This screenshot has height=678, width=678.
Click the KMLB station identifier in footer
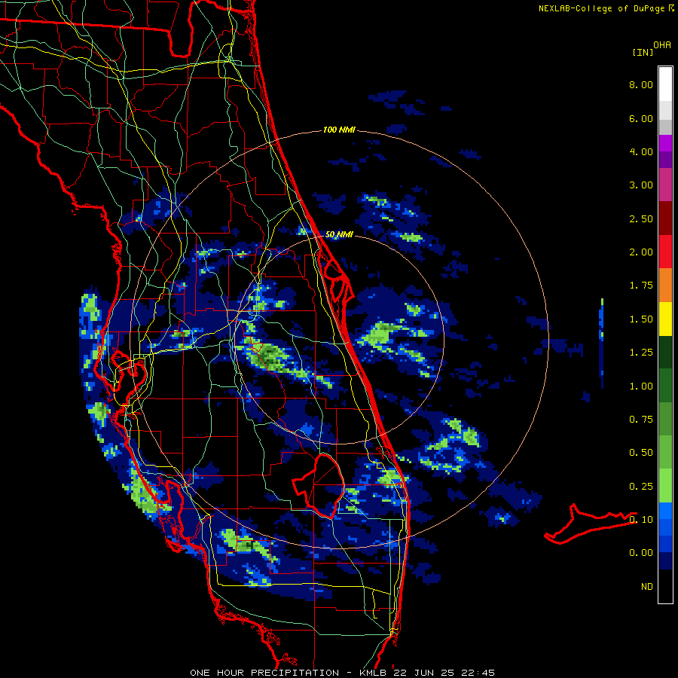pyautogui.click(x=374, y=673)
